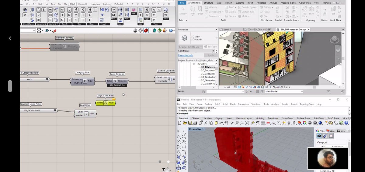Toggle Grasshopper preview eye icon
Screen dimensions: 365x172
click(x=47, y=31)
